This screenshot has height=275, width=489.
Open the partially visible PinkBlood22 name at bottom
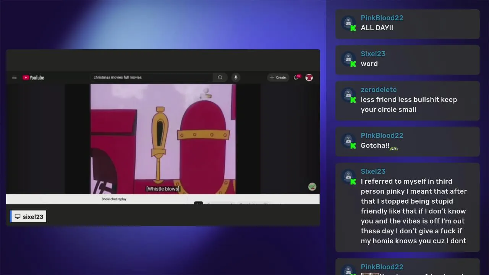382,267
